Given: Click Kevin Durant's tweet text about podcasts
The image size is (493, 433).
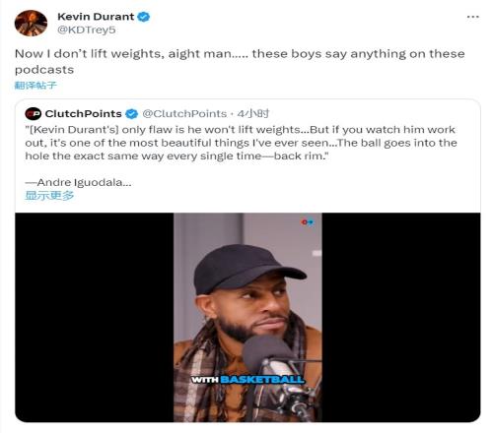Looking at the screenshot, I should [240, 62].
